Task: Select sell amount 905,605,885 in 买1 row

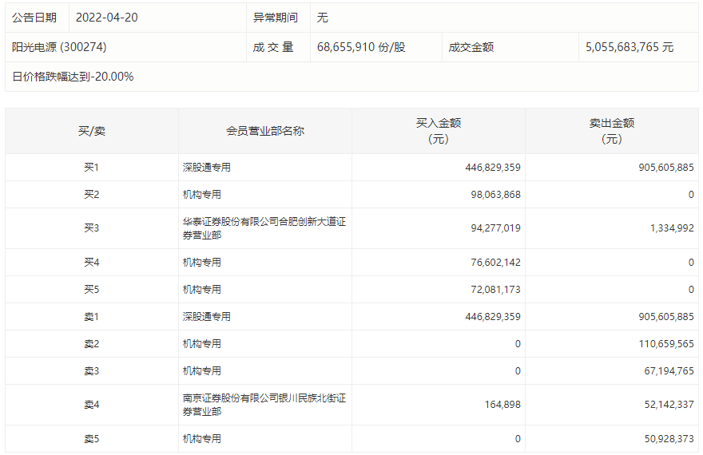Action: click(x=666, y=167)
